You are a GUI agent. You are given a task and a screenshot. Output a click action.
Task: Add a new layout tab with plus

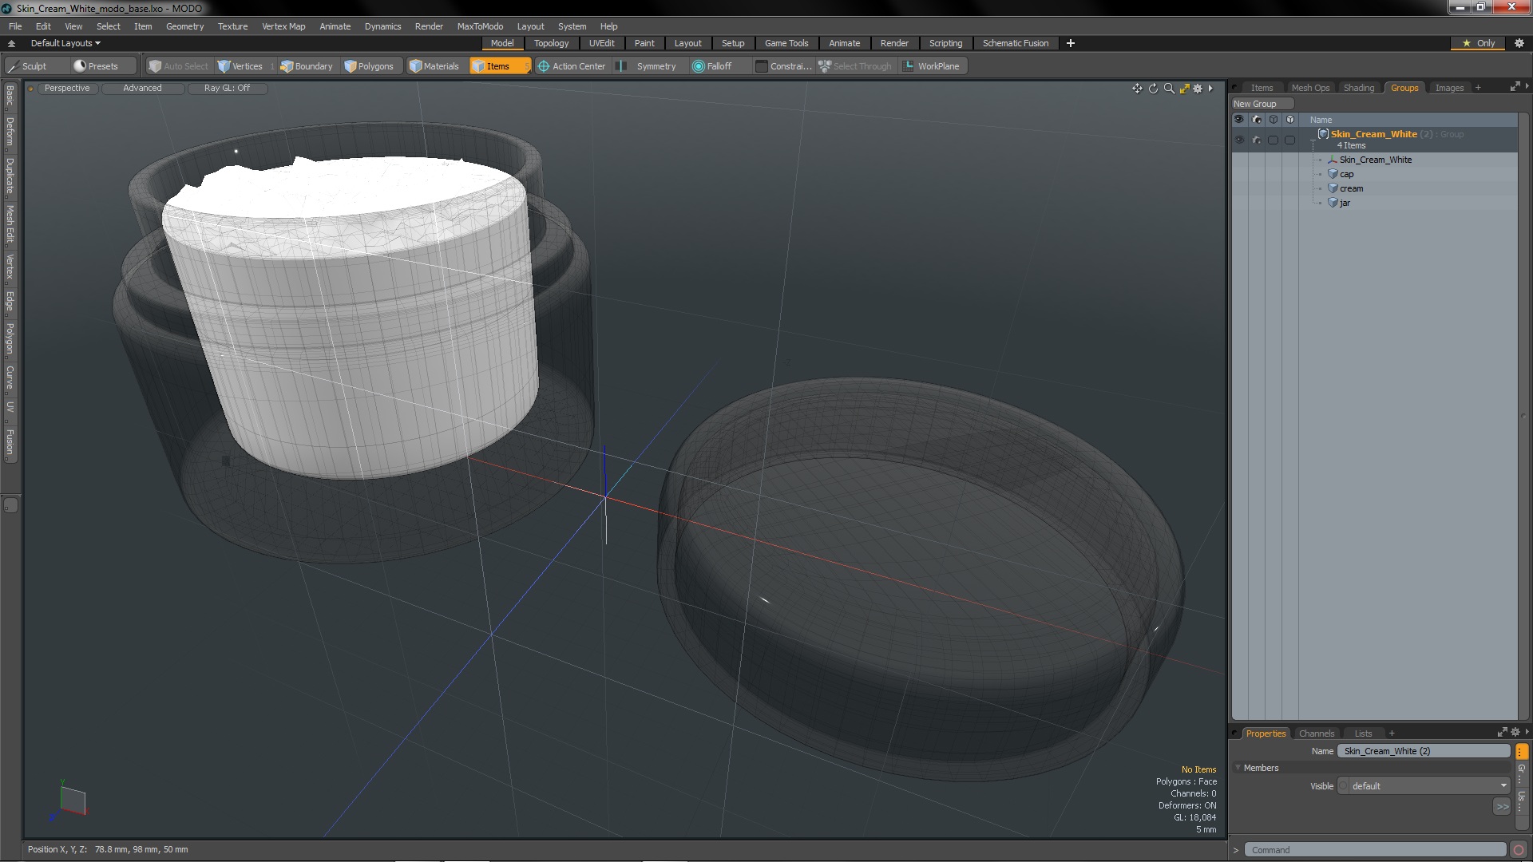tap(1070, 43)
